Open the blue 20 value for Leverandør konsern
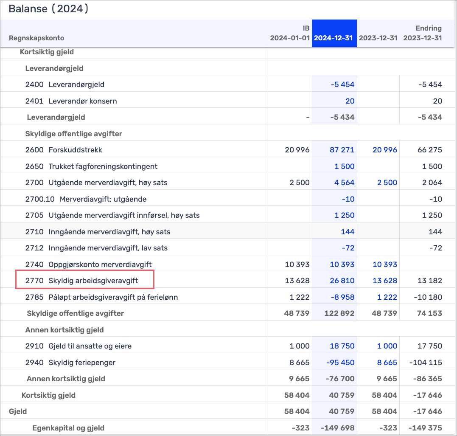457x436 pixels. pyautogui.click(x=350, y=101)
